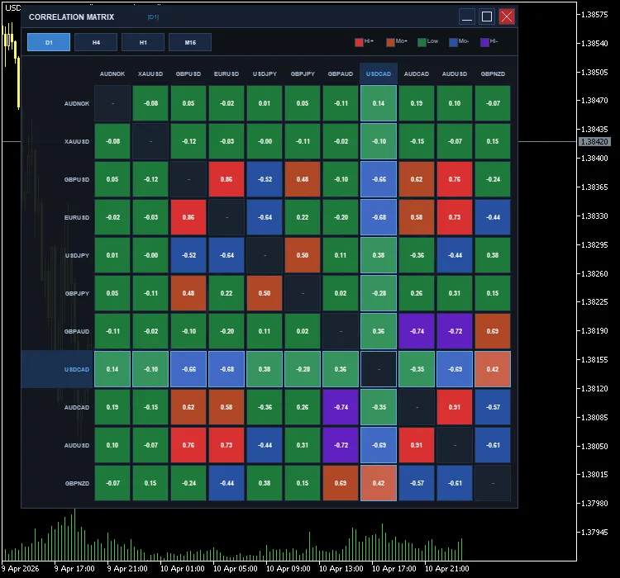Click the CORRELATION MATRIX title bar text
This screenshot has height=578, width=620.
(x=71, y=17)
